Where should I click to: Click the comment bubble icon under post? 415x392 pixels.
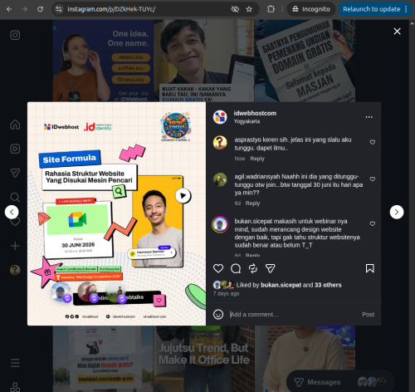click(236, 268)
